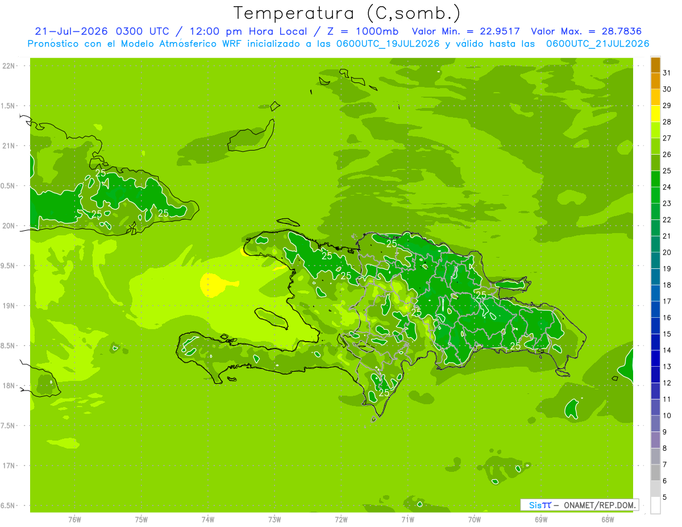
Task: Pick the legend band between 26 and 27
Action: 655,146
